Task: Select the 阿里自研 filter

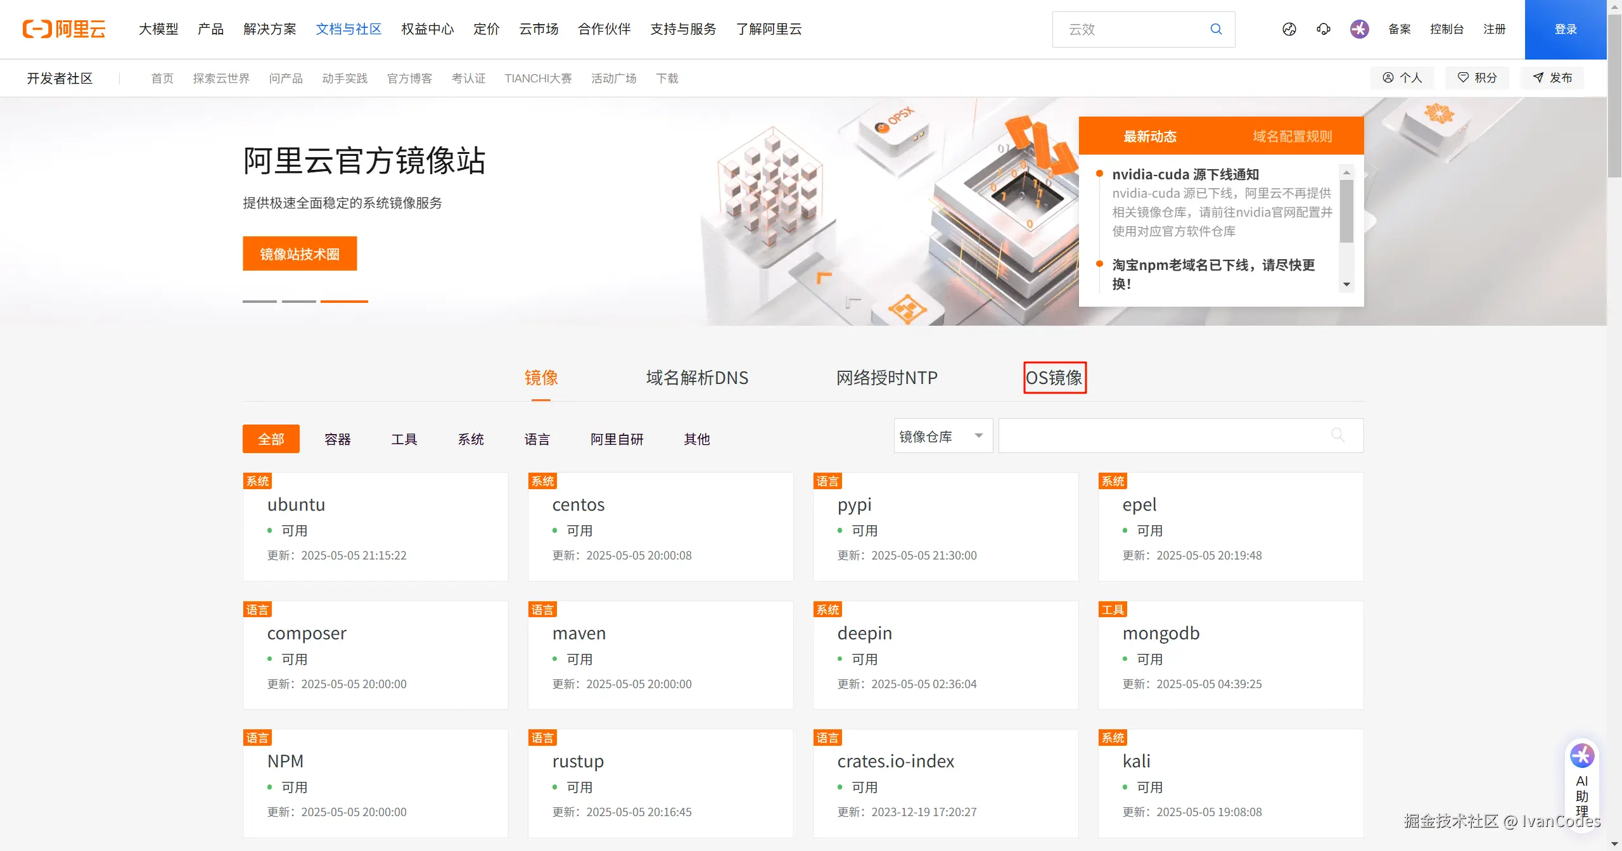Action: tap(616, 438)
